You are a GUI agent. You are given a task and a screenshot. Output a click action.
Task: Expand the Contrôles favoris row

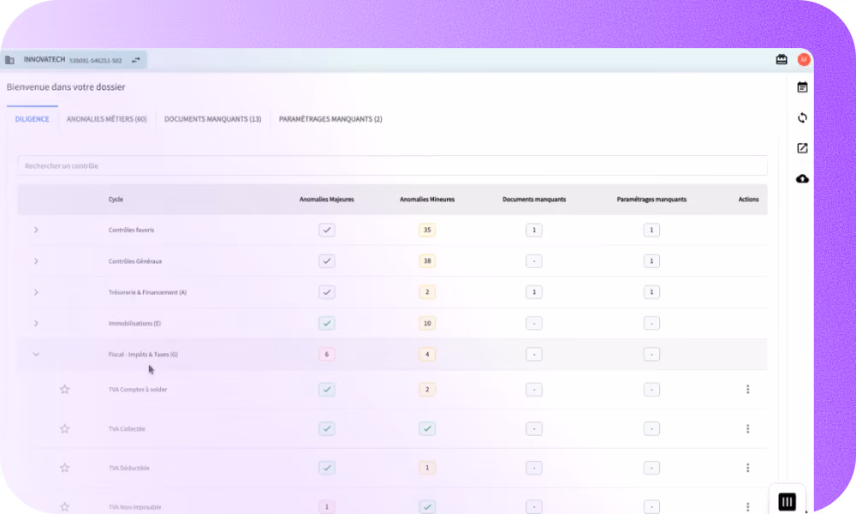[36, 230]
